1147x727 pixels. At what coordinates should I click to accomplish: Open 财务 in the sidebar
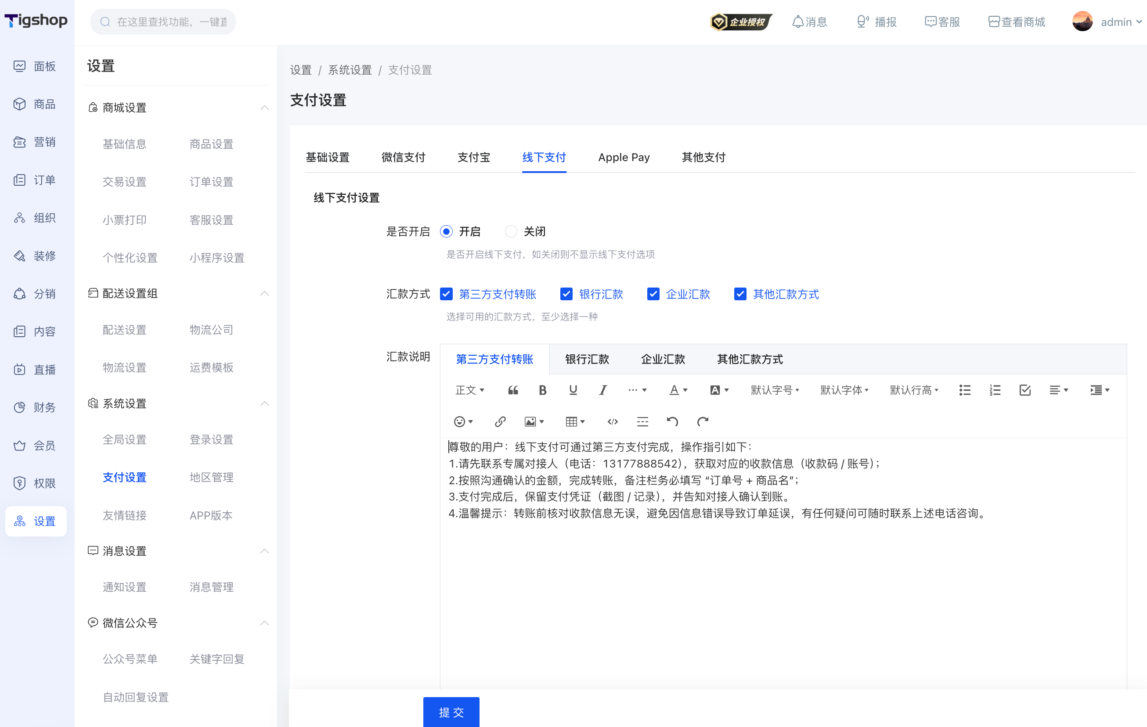coord(35,407)
